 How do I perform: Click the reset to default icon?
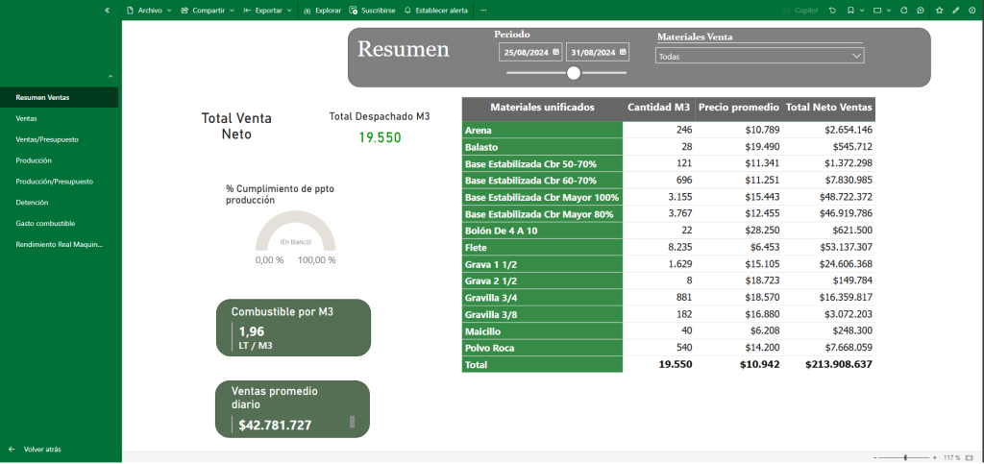pos(831,10)
